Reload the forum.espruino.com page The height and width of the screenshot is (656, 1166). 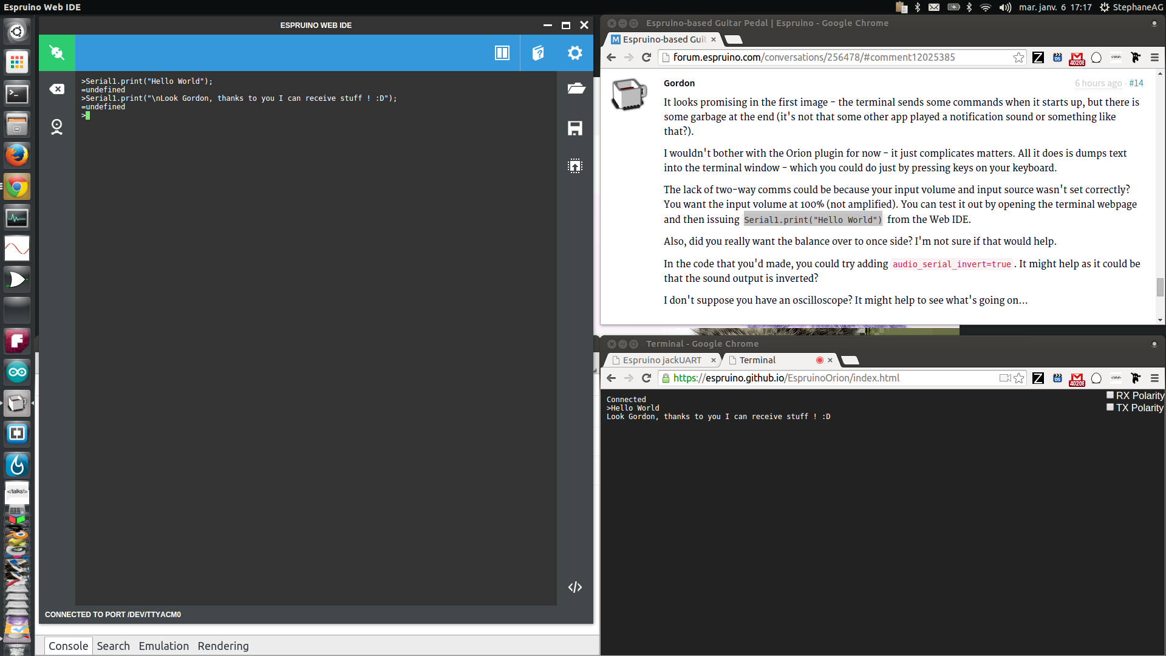coord(646,57)
